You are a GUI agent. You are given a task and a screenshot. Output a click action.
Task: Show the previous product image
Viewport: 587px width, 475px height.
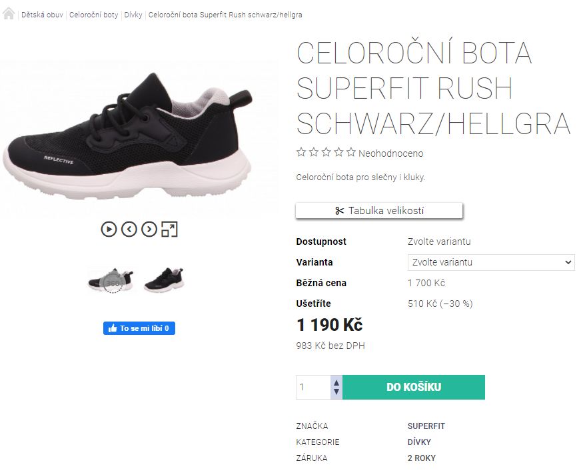coord(129,229)
